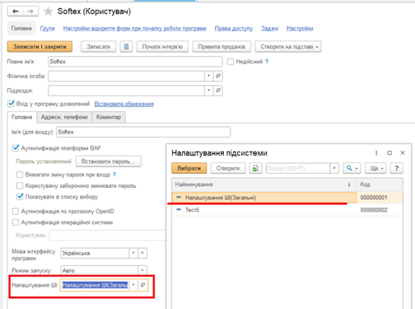The image size is (415, 309).
Task: Expand the Підрозділ dropdown
Action: pos(209,91)
